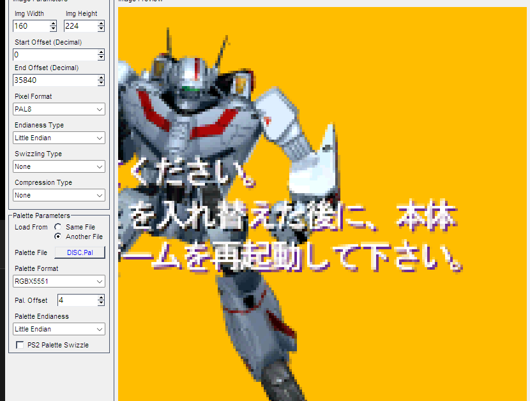Decrease Pal. Offset with the down arrow
The width and height of the screenshot is (530, 401).
click(x=101, y=303)
